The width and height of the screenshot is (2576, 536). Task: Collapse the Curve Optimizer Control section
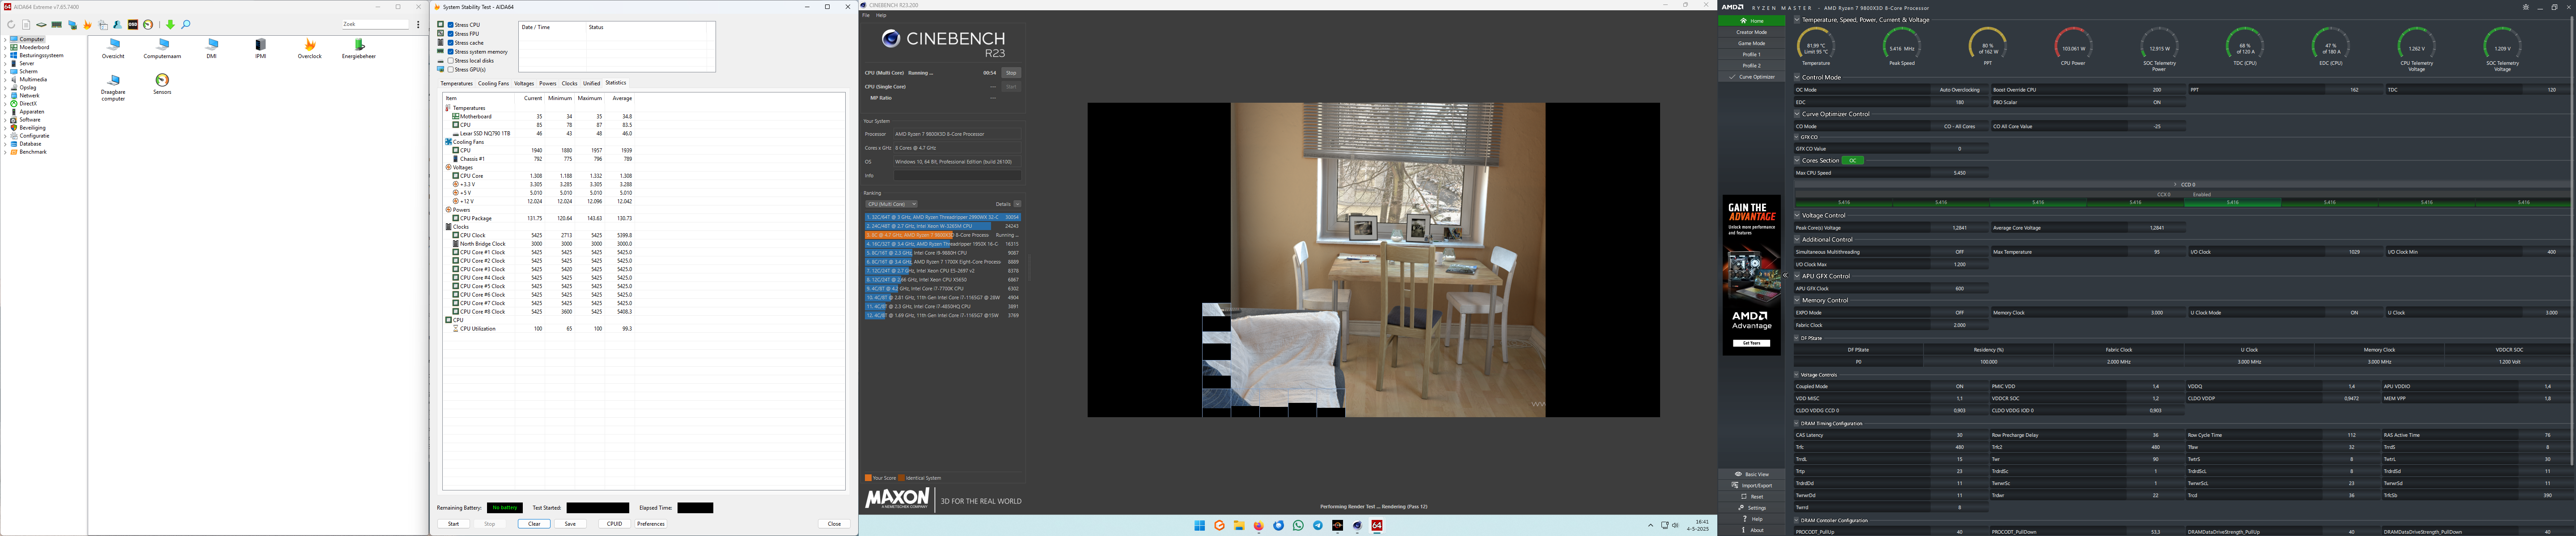(1797, 115)
